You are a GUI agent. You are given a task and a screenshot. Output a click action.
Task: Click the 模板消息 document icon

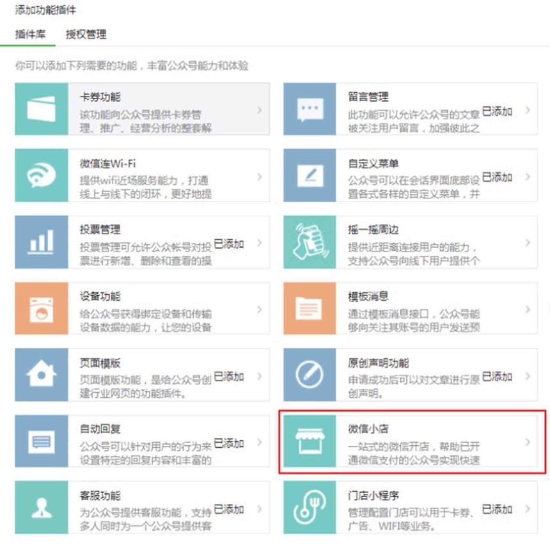(309, 308)
